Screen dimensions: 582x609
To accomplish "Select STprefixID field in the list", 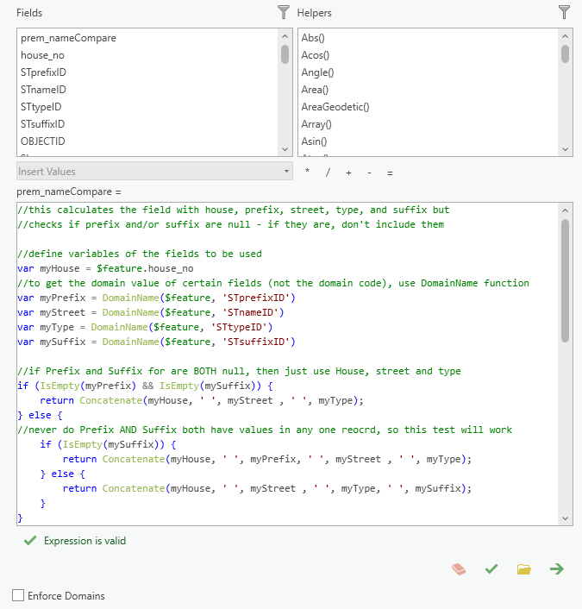I will tap(44, 72).
